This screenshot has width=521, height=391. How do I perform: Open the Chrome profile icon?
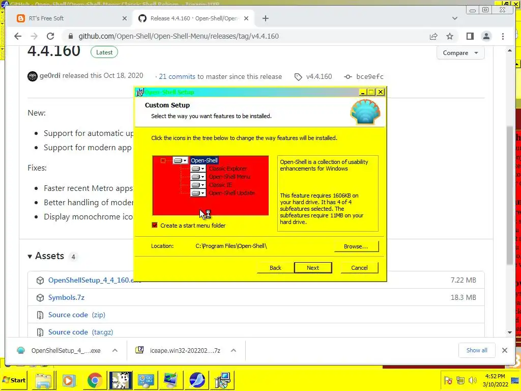(x=486, y=36)
